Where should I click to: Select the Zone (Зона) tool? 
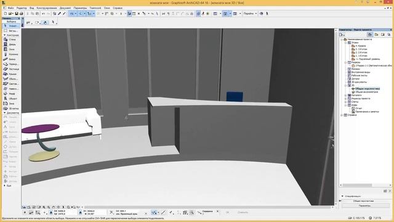tap(11, 104)
